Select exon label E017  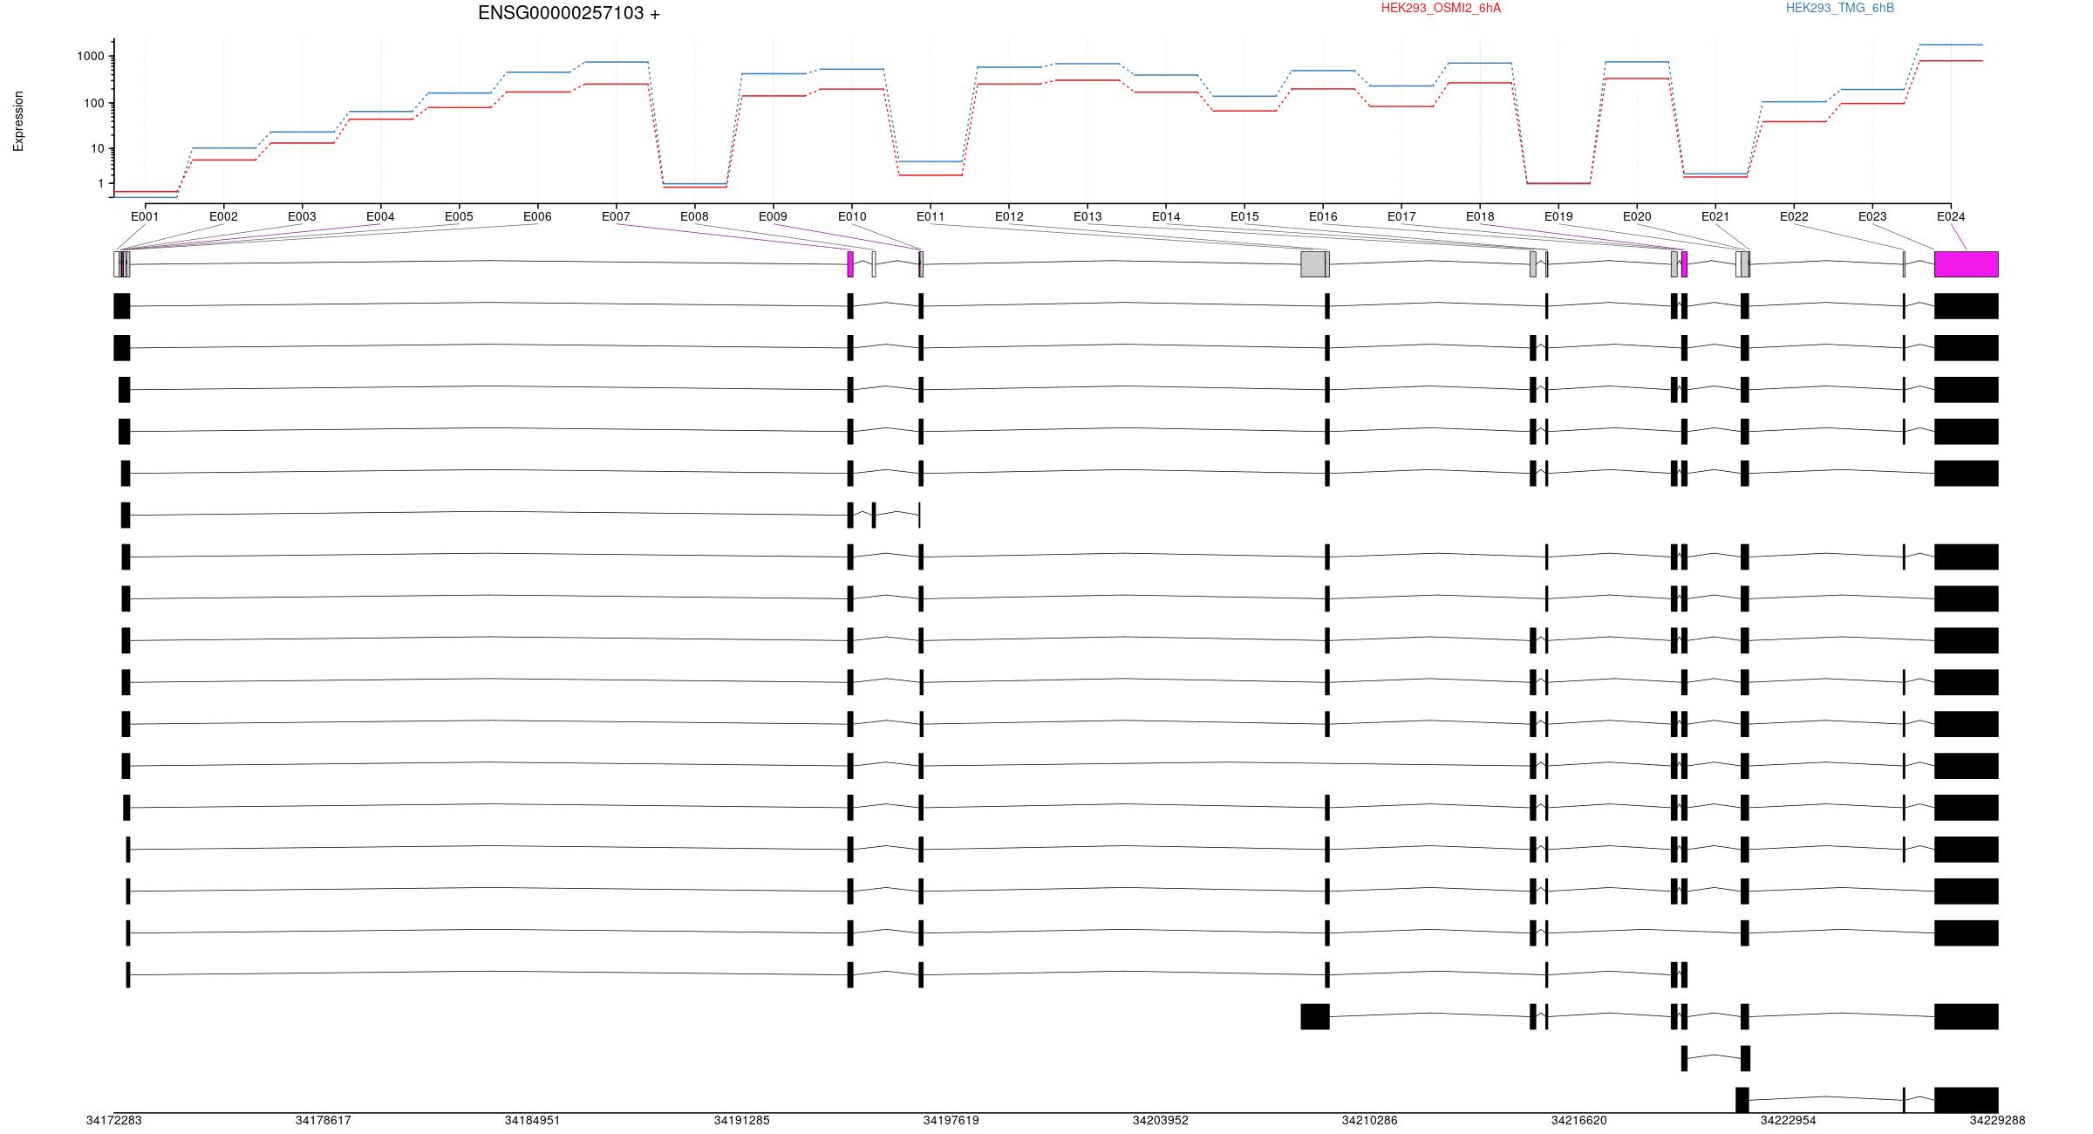[x=1401, y=216]
